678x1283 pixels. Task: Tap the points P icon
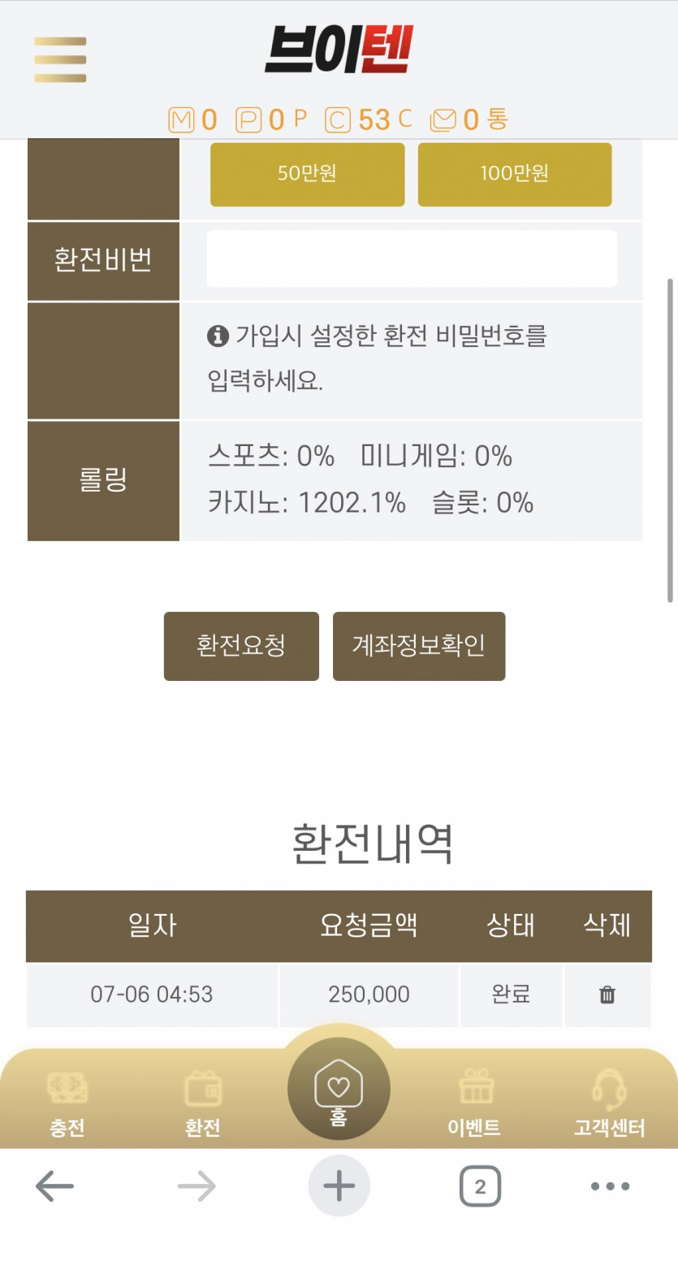tap(248, 120)
